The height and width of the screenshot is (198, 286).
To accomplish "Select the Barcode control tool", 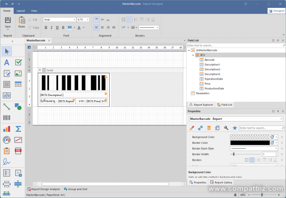I will [x=7, y=117].
